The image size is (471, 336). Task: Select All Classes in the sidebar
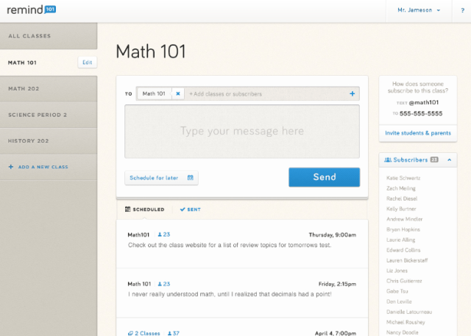(x=49, y=36)
